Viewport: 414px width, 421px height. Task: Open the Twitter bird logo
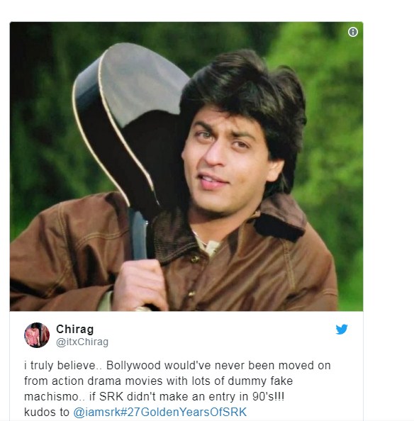341,329
